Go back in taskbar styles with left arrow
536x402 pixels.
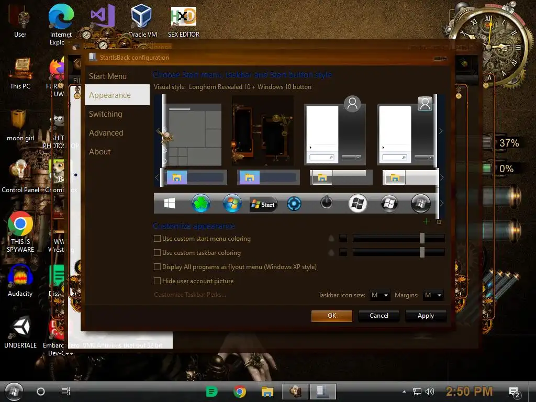tap(157, 177)
